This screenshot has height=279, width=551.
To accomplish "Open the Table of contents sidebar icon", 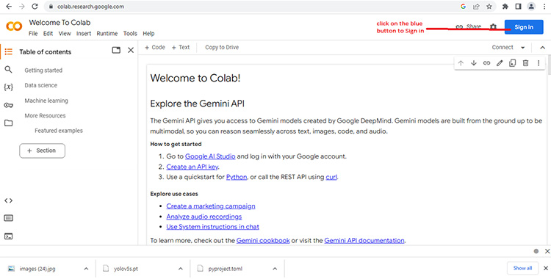I will coord(8,52).
